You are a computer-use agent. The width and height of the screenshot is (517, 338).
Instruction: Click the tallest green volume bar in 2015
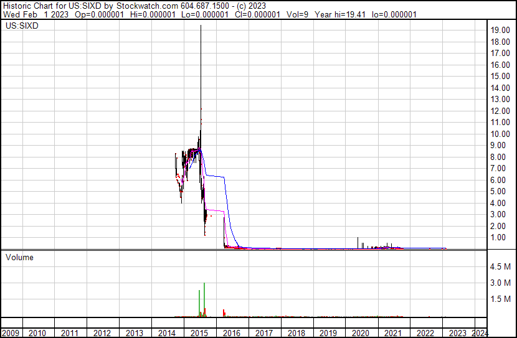click(204, 300)
